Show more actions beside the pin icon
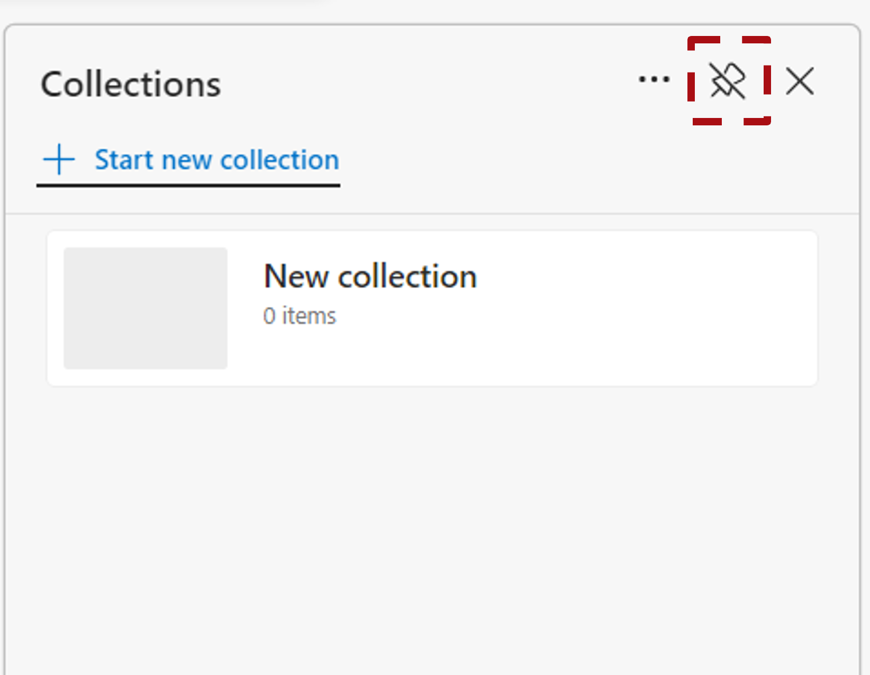Viewport: 870px width, 675px height. [654, 80]
